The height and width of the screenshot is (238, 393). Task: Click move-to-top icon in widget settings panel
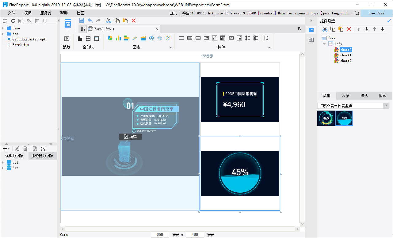(358, 29)
